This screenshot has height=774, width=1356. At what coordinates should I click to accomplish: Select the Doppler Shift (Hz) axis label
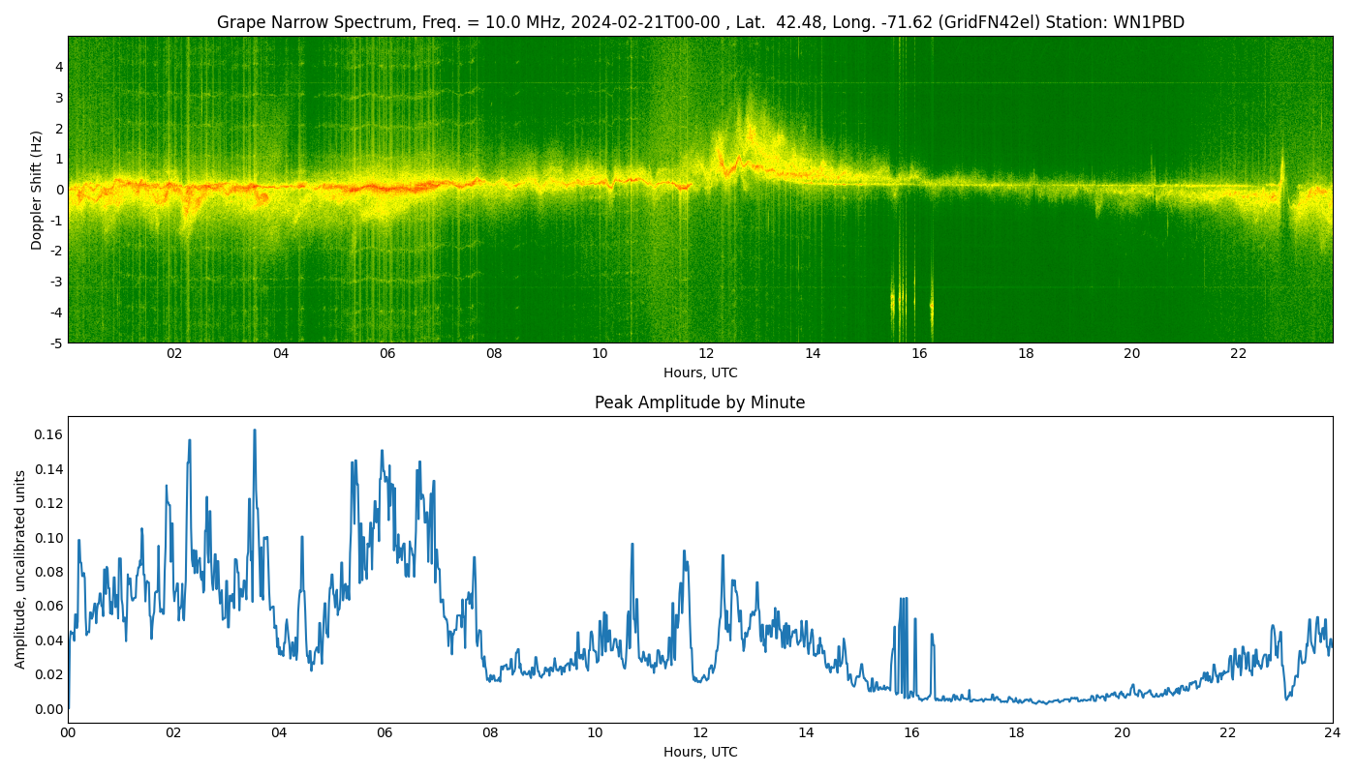37,190
